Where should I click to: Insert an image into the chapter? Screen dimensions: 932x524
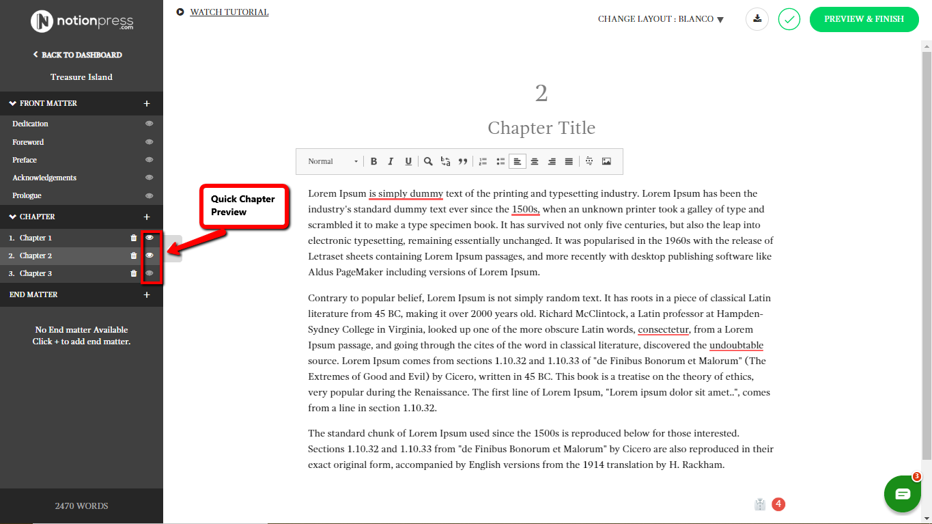point(606,162)
